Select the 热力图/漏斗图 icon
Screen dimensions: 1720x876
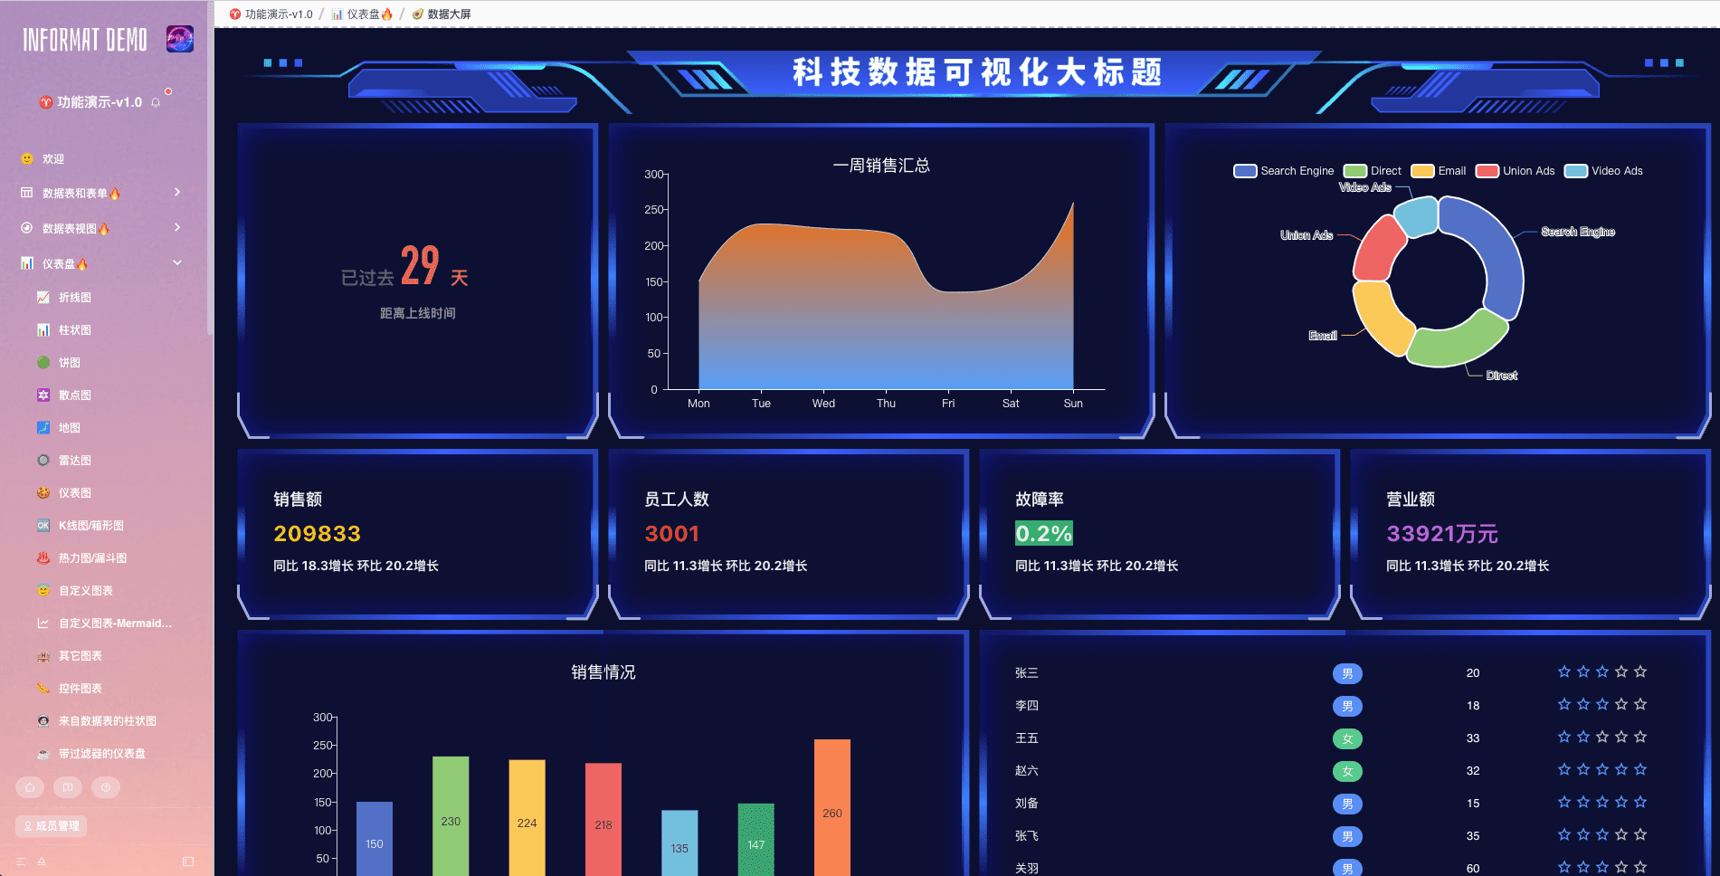(x=43, y=557)
